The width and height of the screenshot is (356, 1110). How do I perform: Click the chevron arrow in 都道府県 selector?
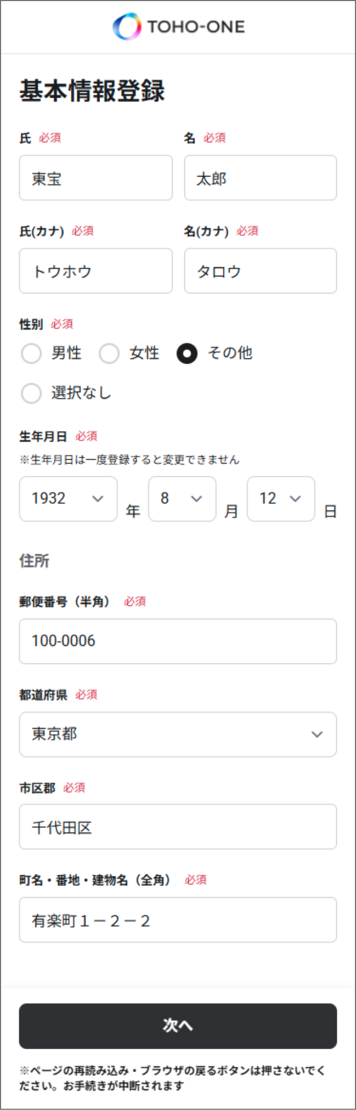[317, 734]
